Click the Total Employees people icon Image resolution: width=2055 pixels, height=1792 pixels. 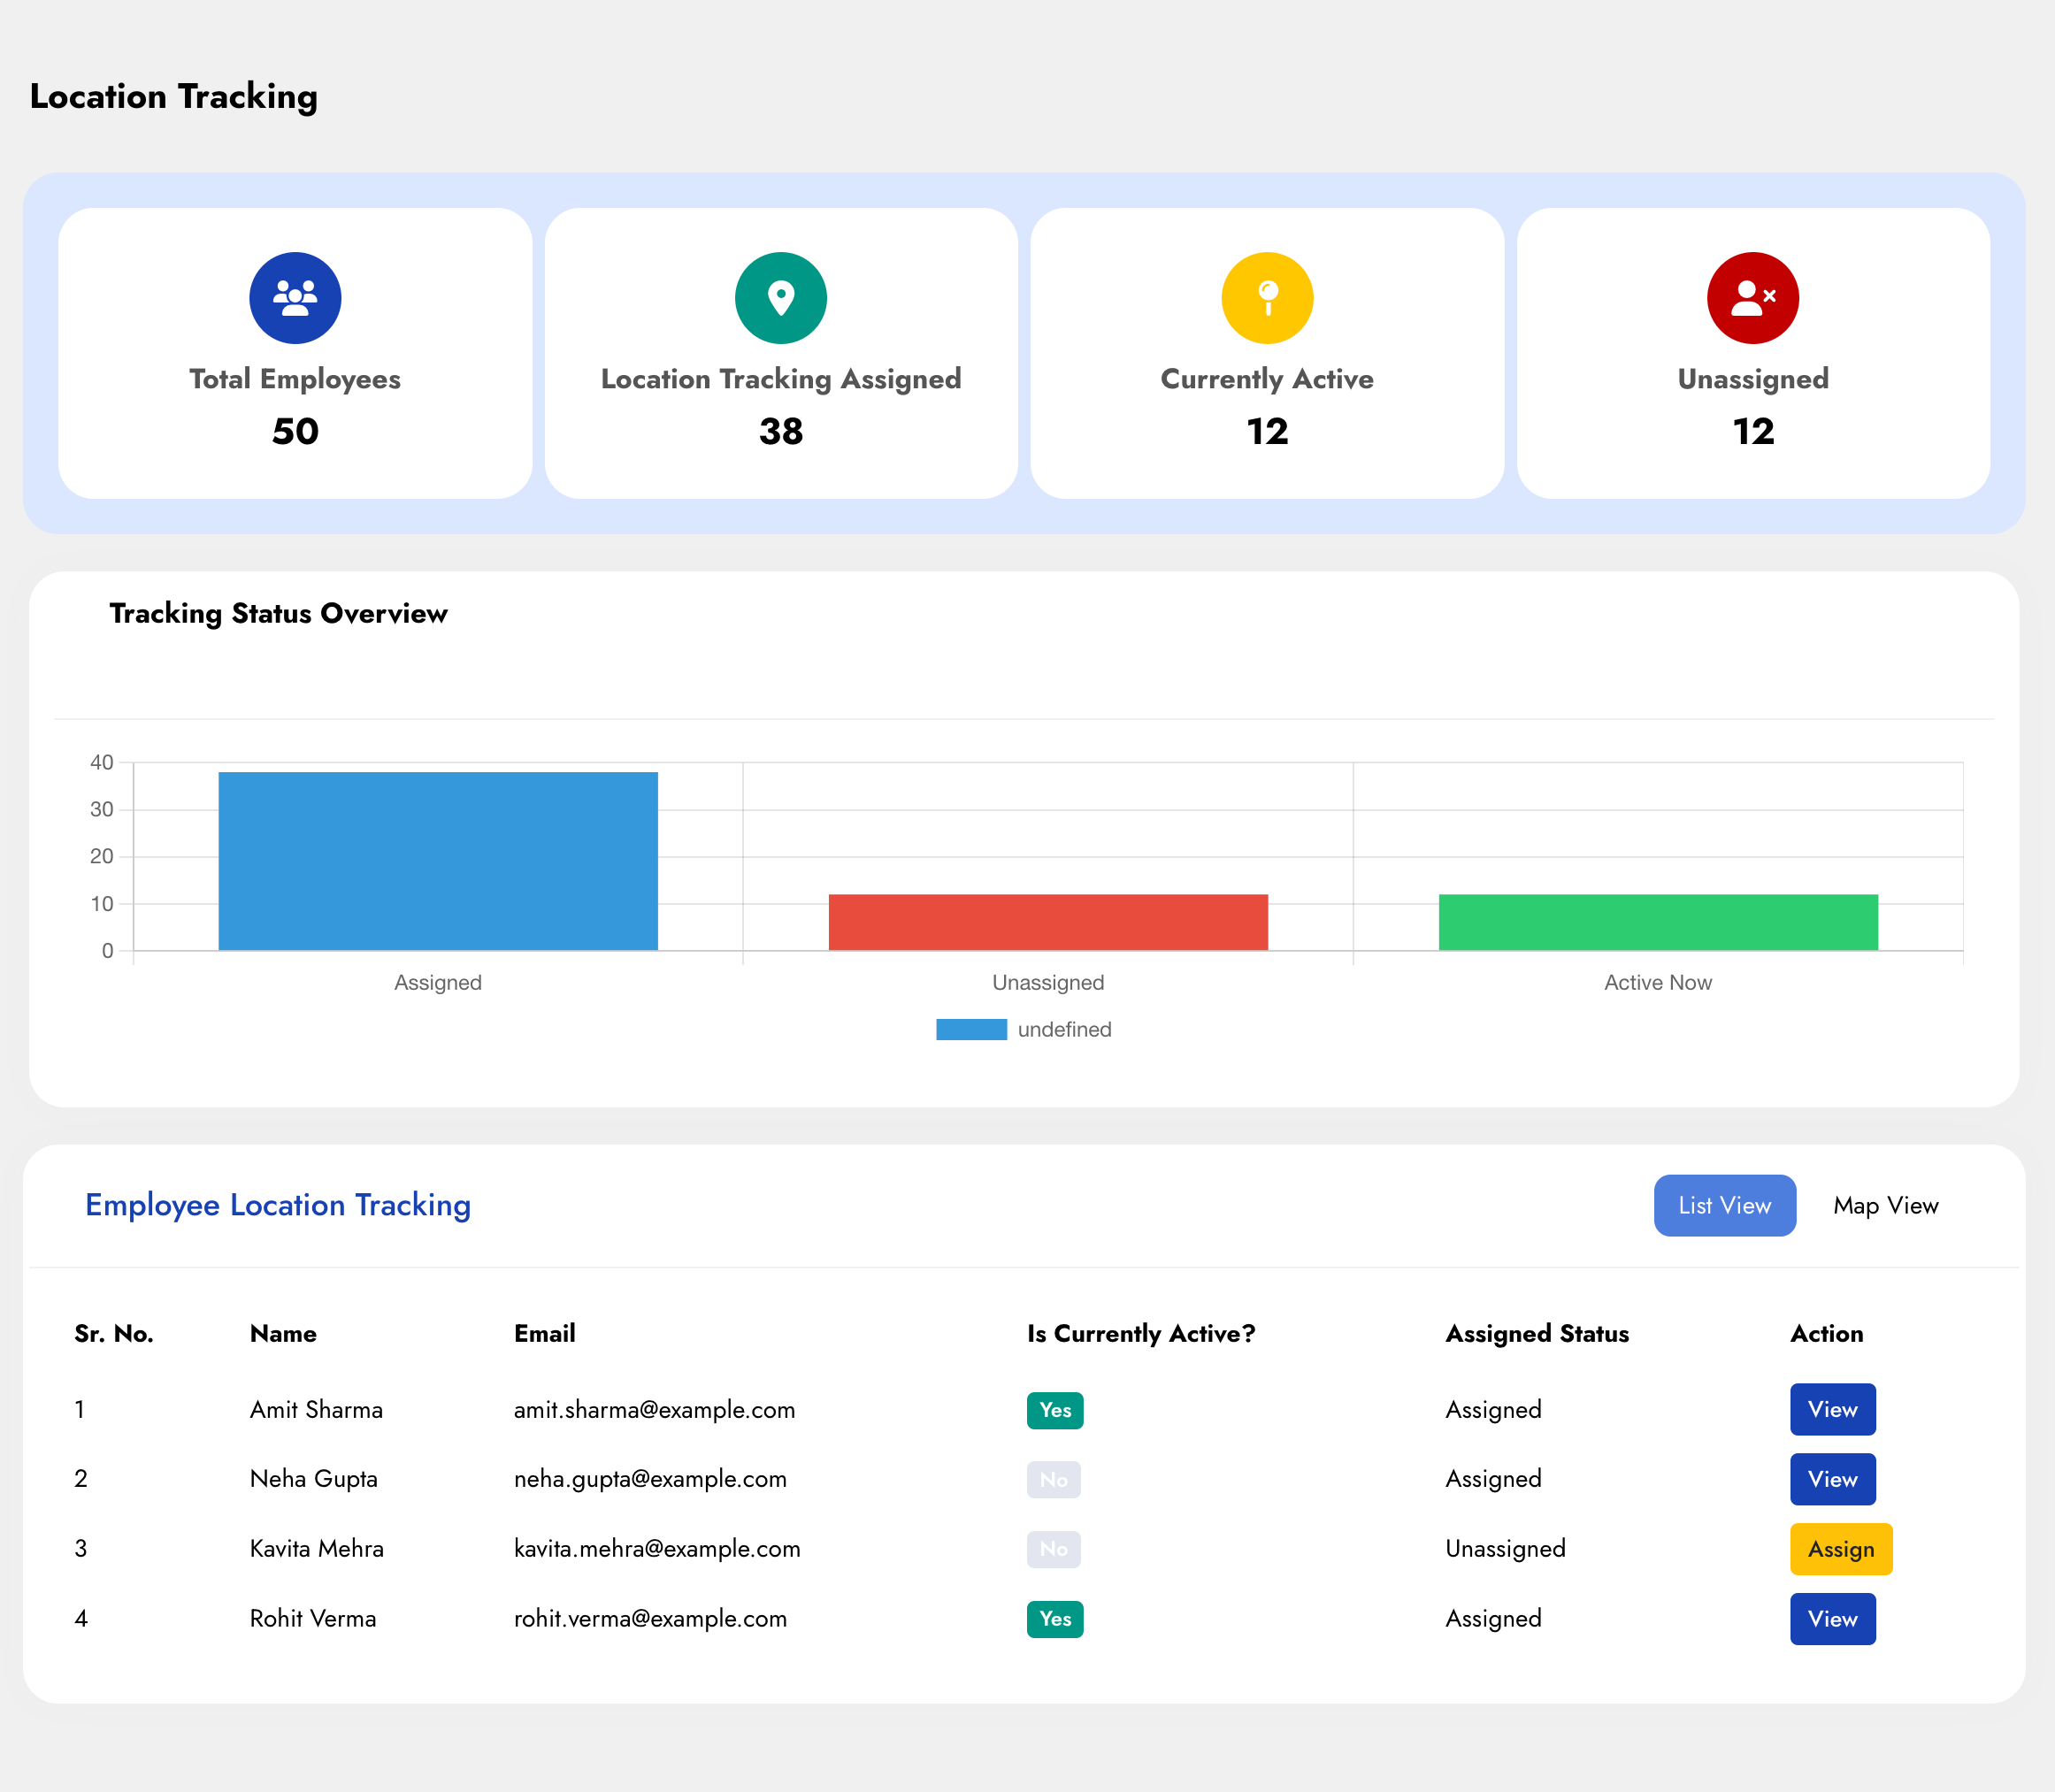pyautogui.click(x=293, y=297)
